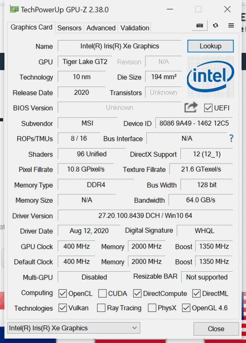Viewport: 246px width, 343px height.
Task: Close the window with the X button
Action: (x=227, y=9)
